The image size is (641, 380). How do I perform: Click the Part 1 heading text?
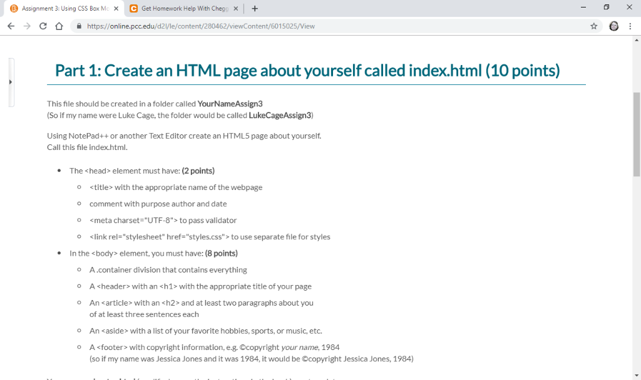pos(307,71)
